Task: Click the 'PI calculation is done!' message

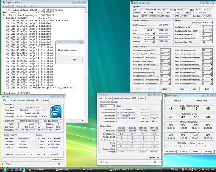Action: pyautogui.click(x=68, y=50)
